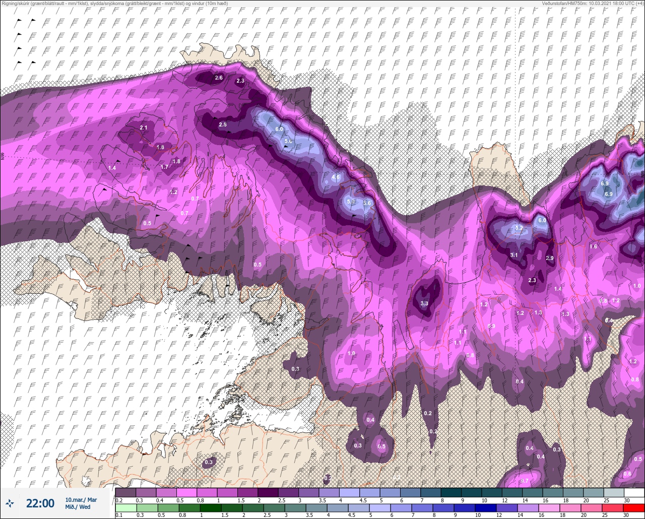Click upper legend swatch between 0.5 and 0.8

point(186,492)
